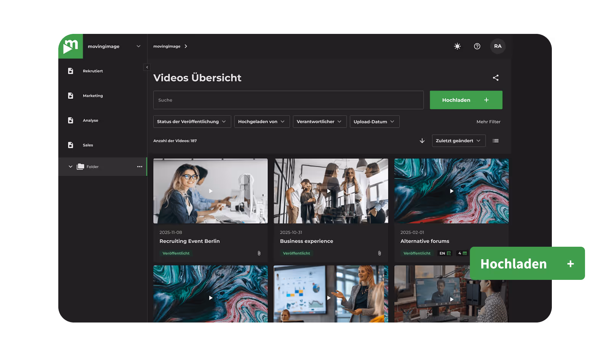The image size is (609, 356).
Task: Click Veröffentlicht badge on Business experience
Action: 296,253
